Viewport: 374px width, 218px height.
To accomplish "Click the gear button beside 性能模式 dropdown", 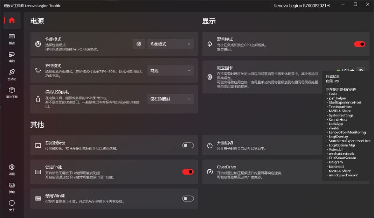I will (138, 44).
